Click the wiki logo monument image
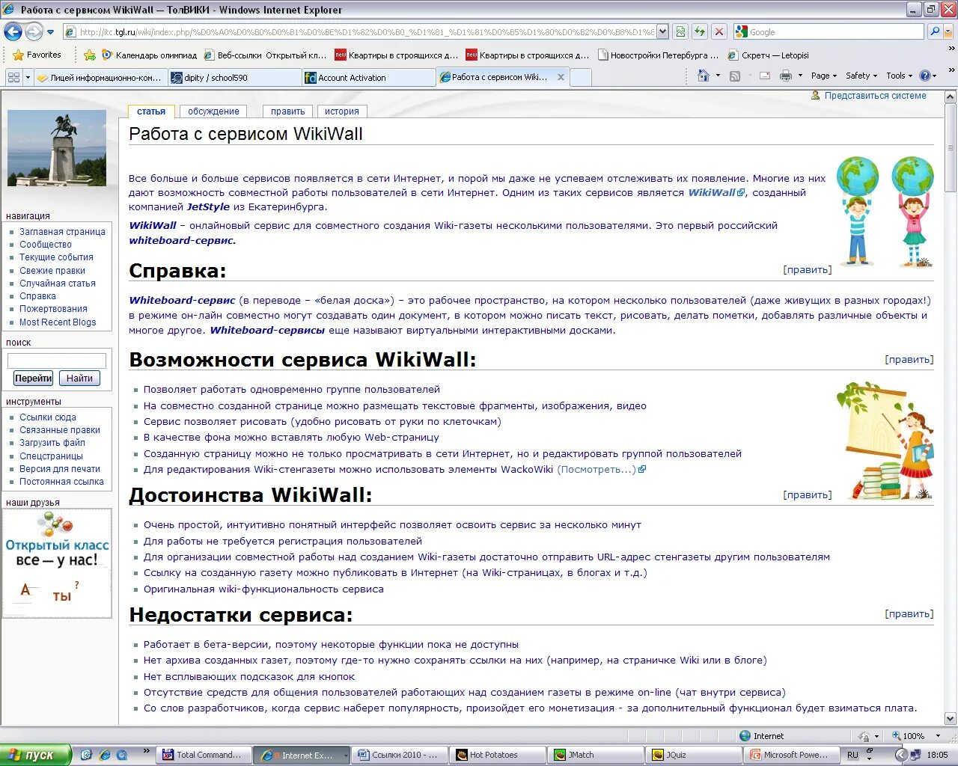The width and height of the screenshot is (958, 766). 57,148
